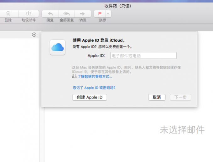The image size is (213, 162).
Task: Click the 下一步 next button
Action: point(181,97)
